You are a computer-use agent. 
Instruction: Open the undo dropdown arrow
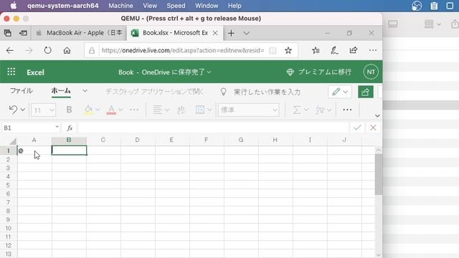click(22, 110)
